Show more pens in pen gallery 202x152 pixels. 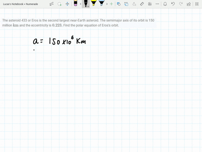(x=107, y=4)
